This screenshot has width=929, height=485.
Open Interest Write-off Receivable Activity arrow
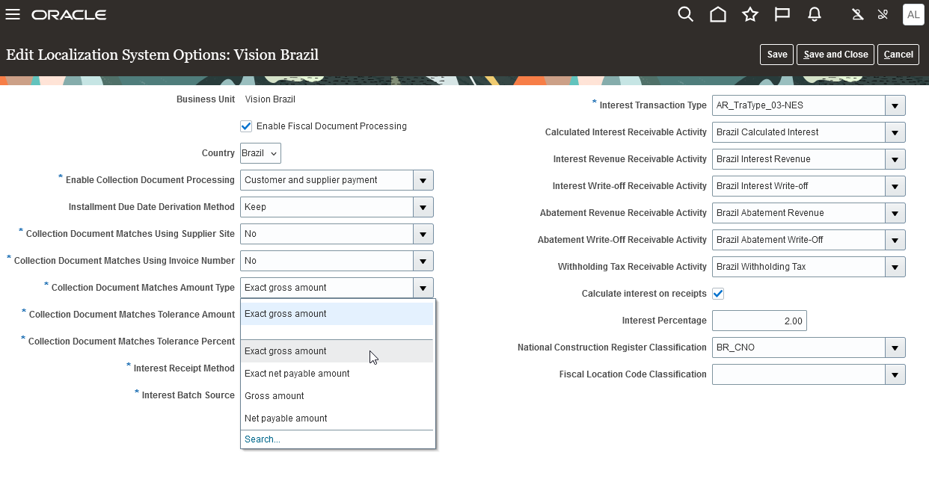pyautogui.click(x=895, y=186)
